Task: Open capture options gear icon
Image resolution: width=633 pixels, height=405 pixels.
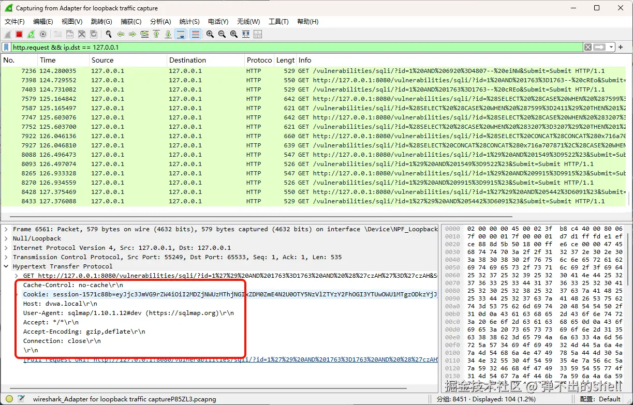Action: (x=43, y=34)
